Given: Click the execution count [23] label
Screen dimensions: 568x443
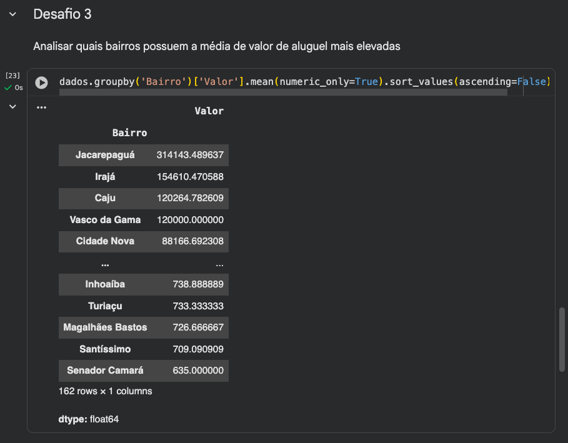Looking at the screenshot, I should (12, 76).
